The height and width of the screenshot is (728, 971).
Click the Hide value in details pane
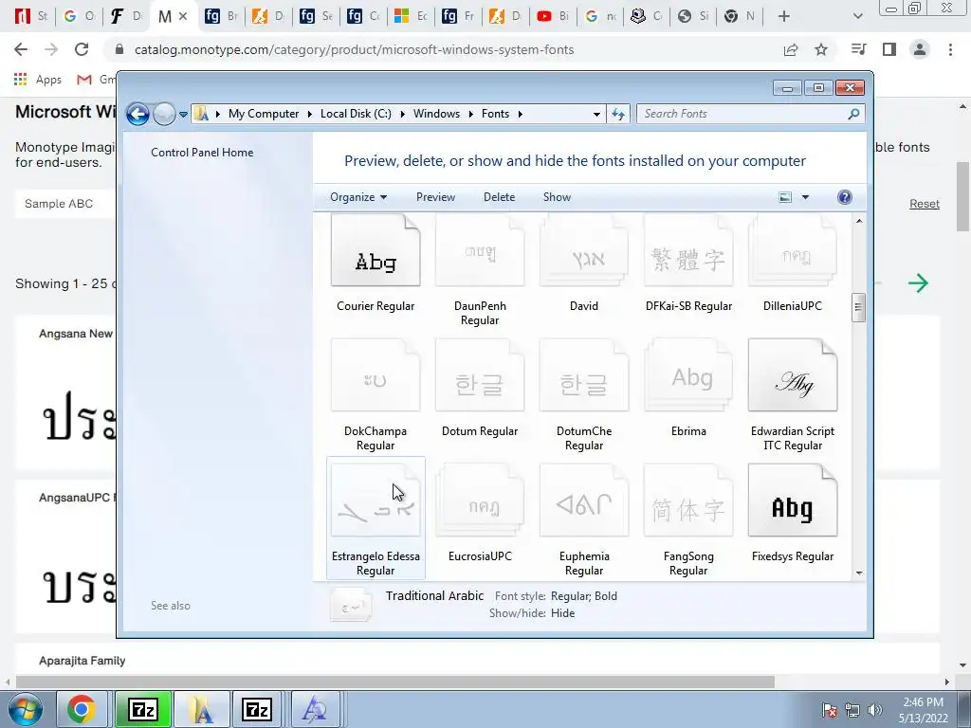(x=562, y=613)
